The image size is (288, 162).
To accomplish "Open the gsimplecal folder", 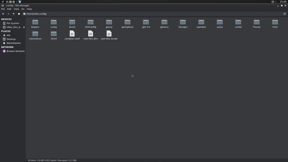I will 127,24.
